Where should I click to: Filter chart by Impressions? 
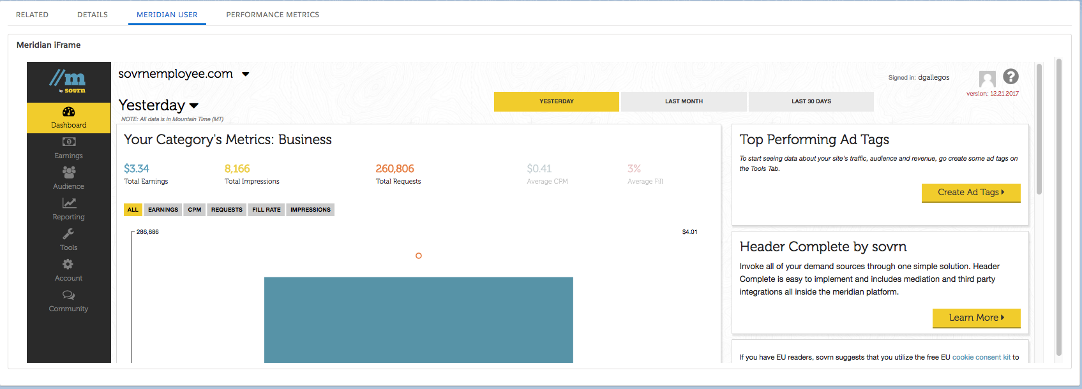[x=310, y=210]
